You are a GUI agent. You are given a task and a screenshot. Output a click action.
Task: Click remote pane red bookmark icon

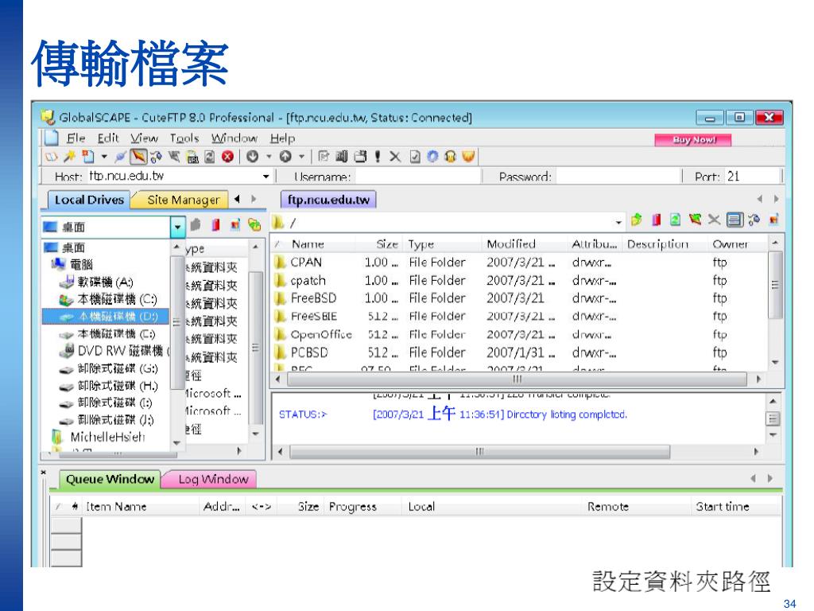point(656,220)
